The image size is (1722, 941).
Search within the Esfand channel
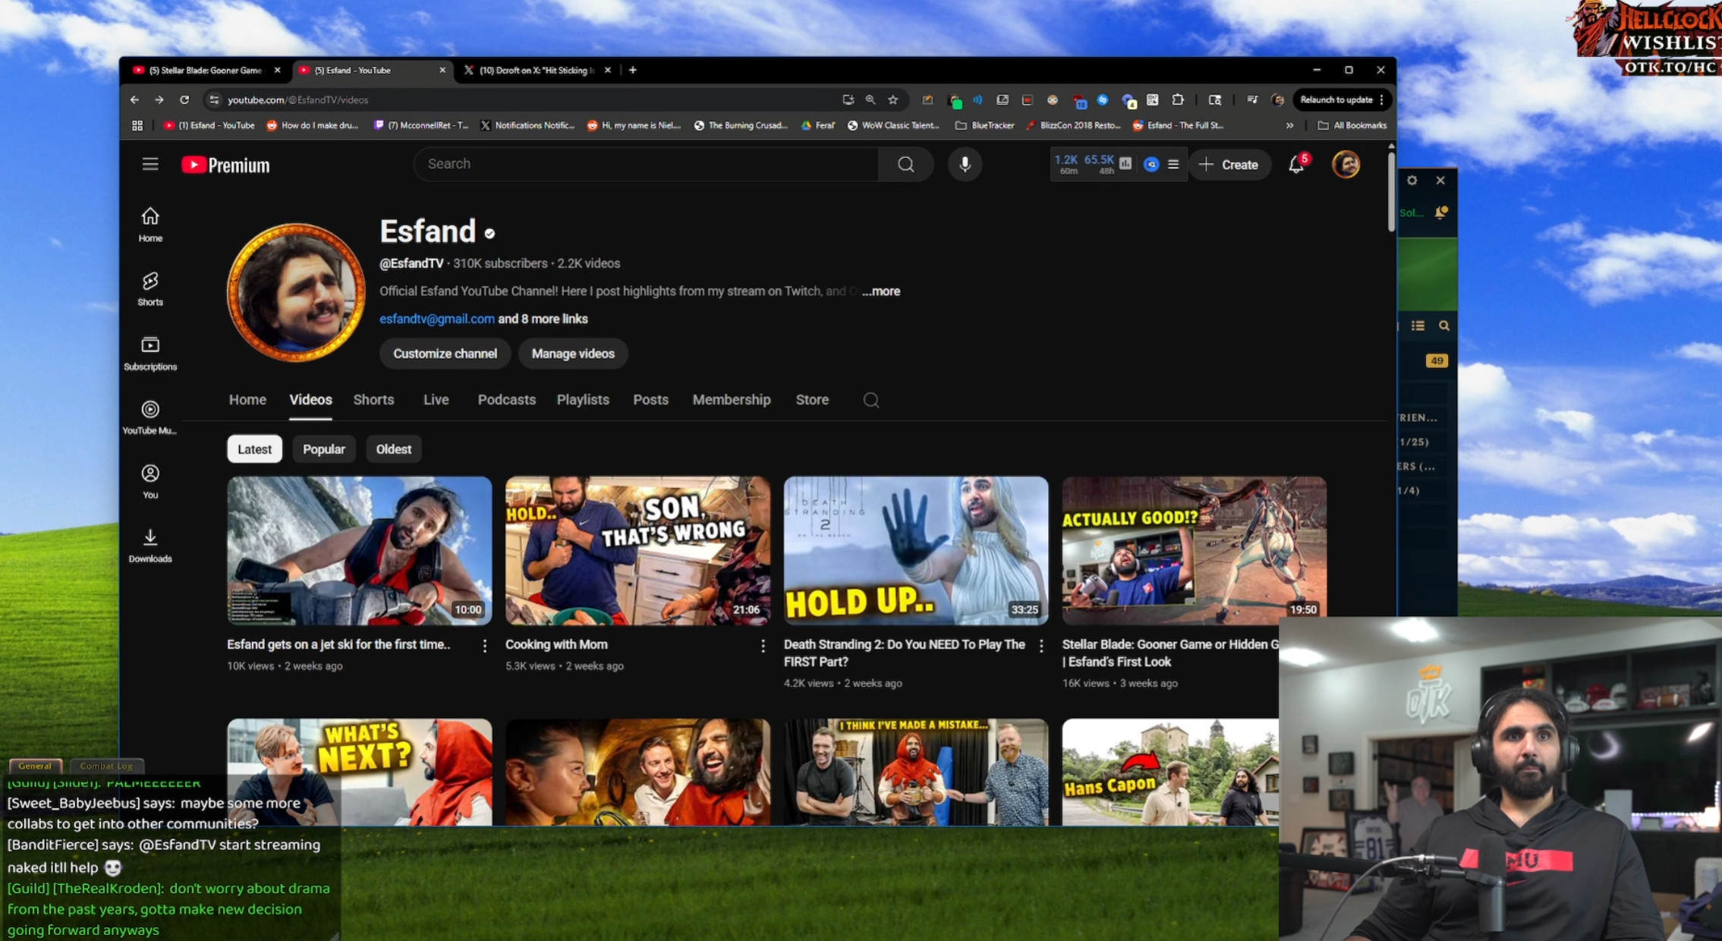[x=870, y=400]
